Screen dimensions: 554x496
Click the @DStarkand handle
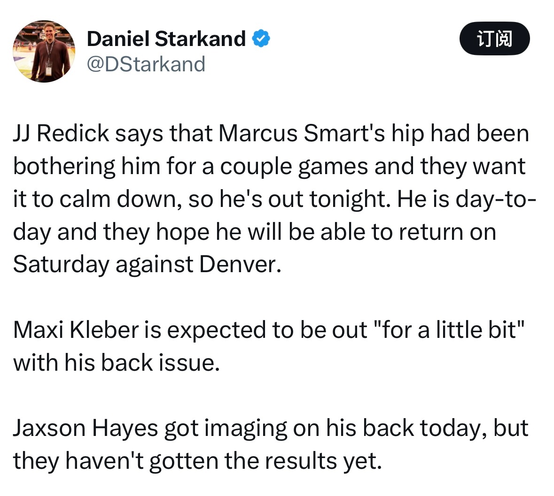click(146, 64)
